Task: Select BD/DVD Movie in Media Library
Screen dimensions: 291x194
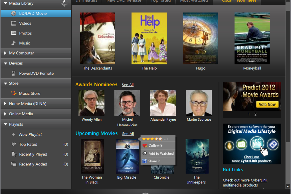Action: coord(36,13)
